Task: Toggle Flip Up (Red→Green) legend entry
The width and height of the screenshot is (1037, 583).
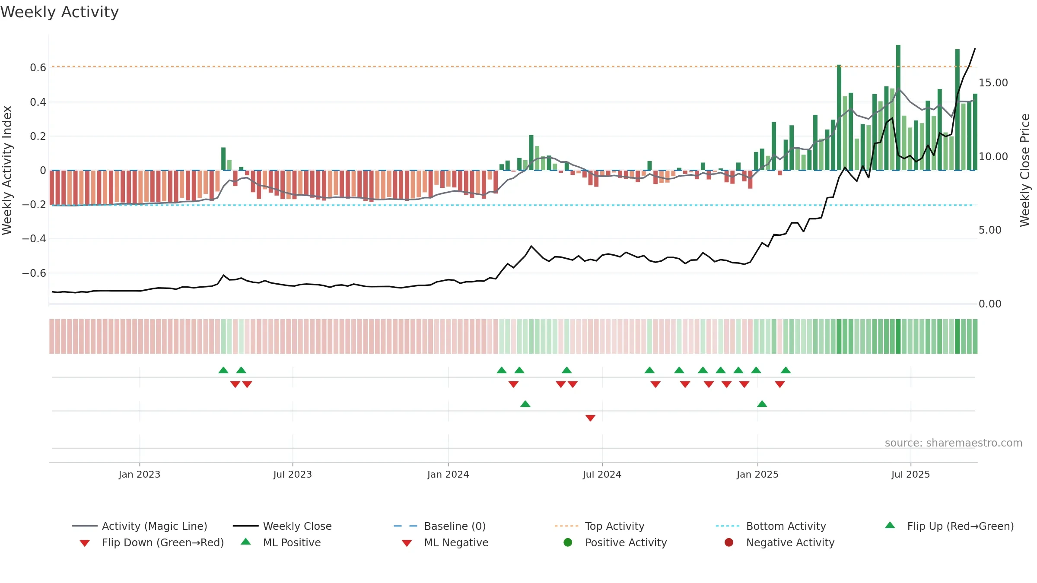Action: pyautogui.click(x=949, y=526)
